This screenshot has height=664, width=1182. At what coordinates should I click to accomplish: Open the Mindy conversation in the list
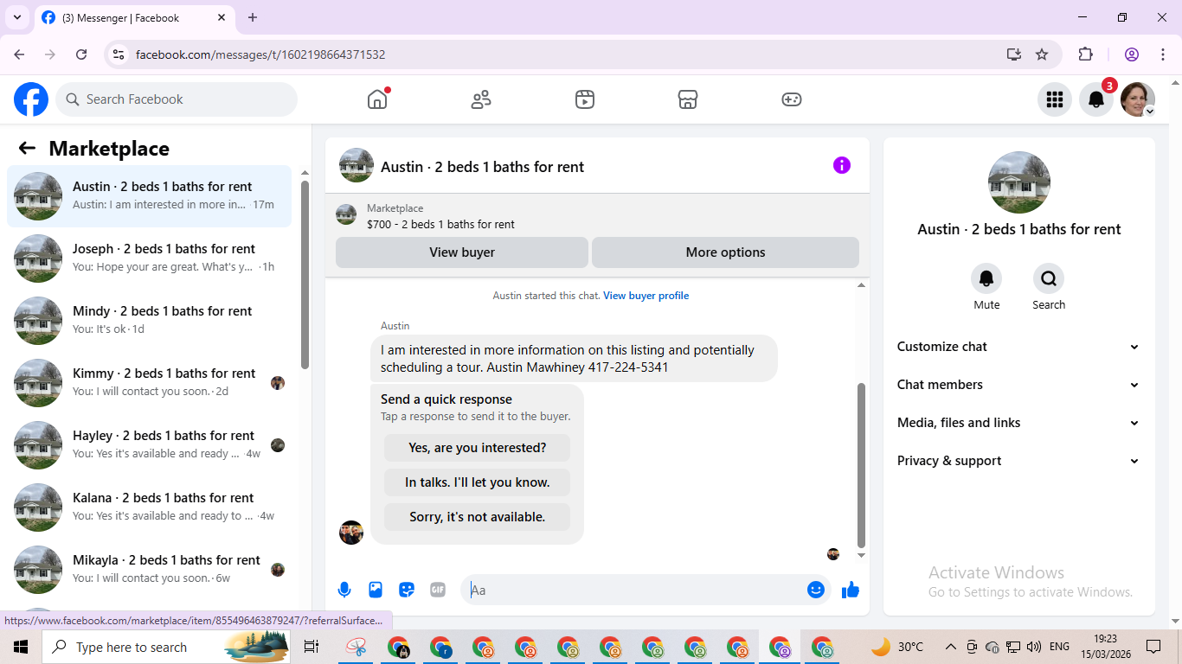point(150,321)
